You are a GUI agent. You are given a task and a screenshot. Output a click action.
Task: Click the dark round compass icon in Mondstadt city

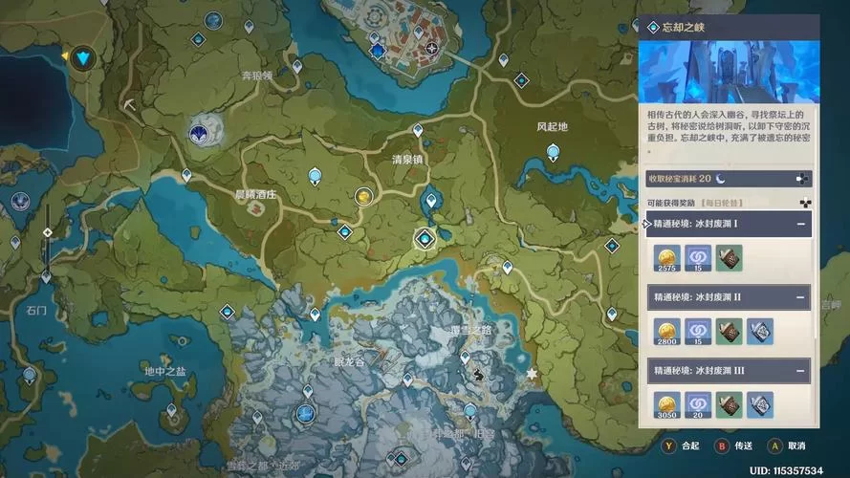431,49
